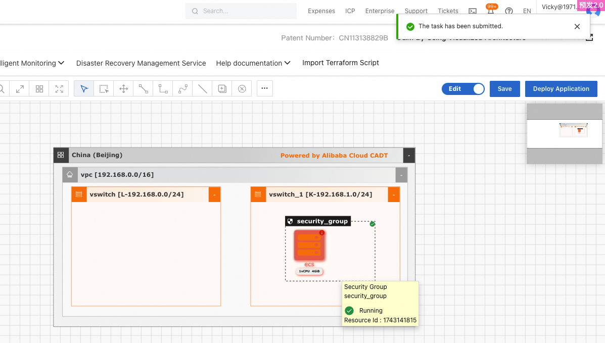Select the curved connector tool
Screen dimensions: 605x343
tap(183, 89)
